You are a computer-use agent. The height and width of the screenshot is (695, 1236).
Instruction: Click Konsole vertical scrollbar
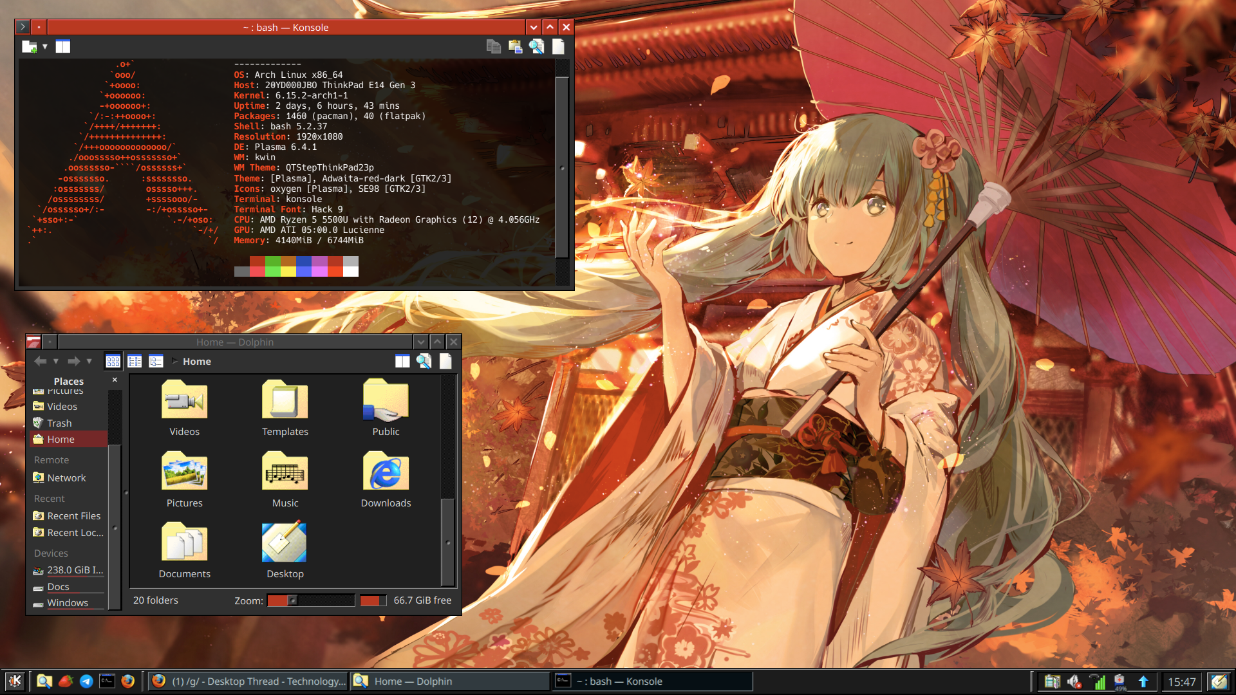562,167
